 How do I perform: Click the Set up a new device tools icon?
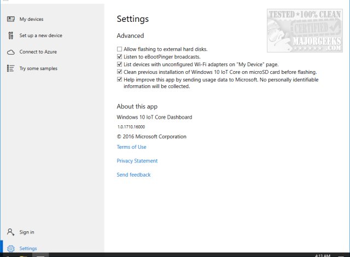[x=11, y=36]
